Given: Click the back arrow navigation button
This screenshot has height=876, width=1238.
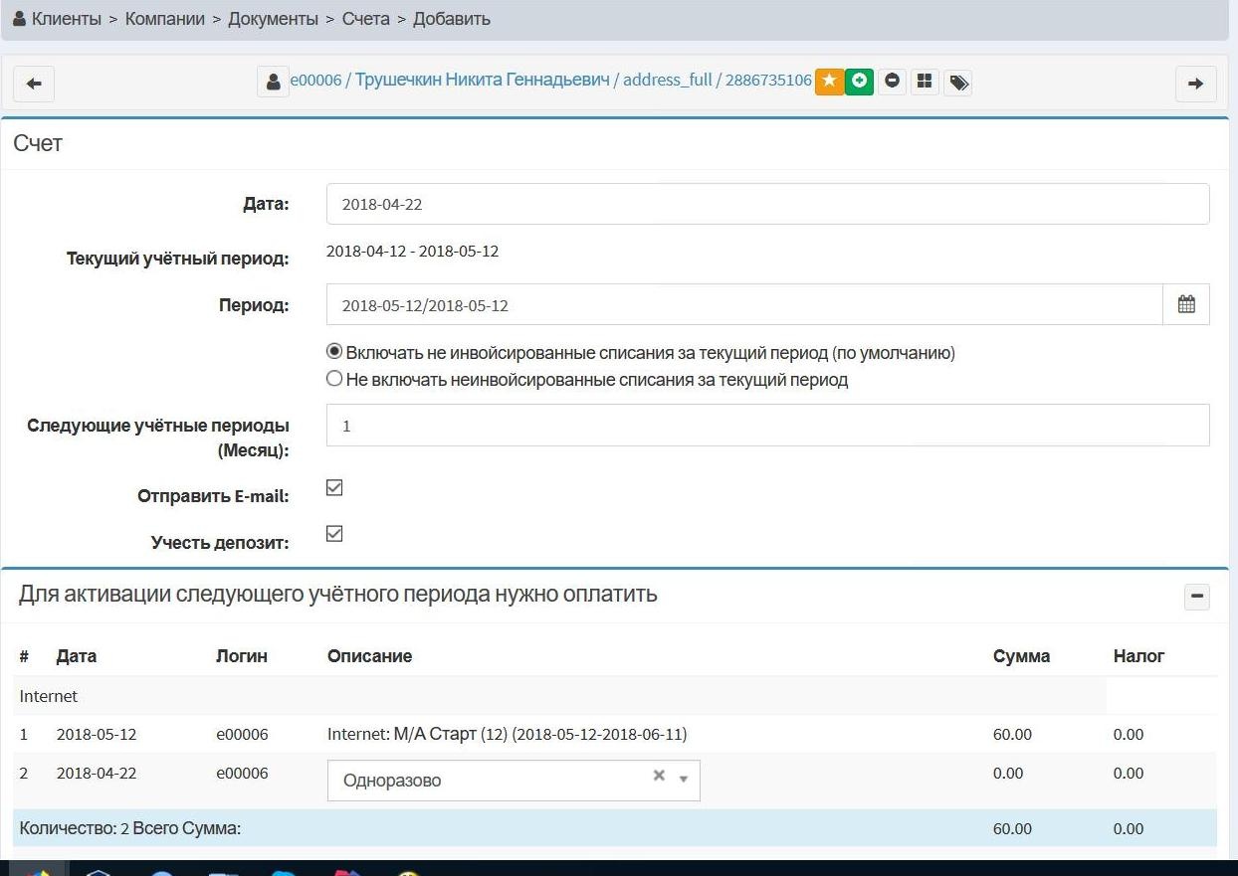Looking at the screenshot, I should coord(34,84).
